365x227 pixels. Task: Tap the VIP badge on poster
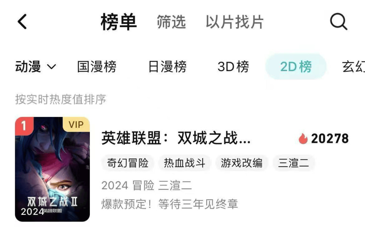(x=76, y=125)
